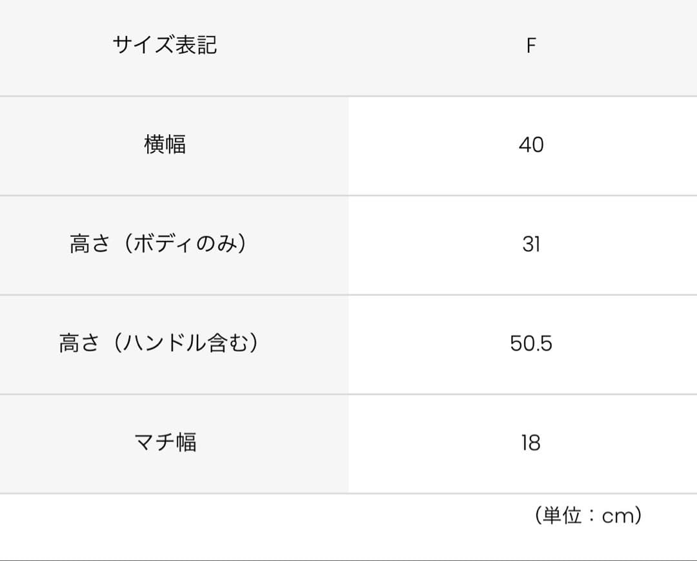Click divider line above マチ幅 row
Viewport: 697px width, 561px height.
(348, 394)
